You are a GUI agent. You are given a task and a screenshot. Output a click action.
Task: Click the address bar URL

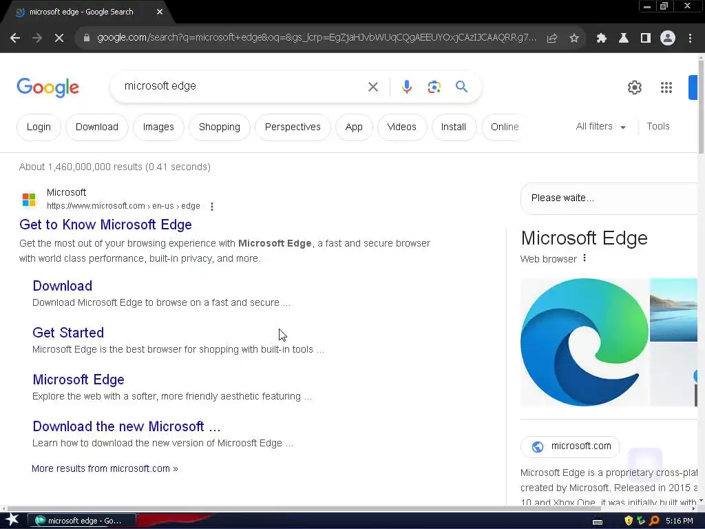click(x=317, y=38)
